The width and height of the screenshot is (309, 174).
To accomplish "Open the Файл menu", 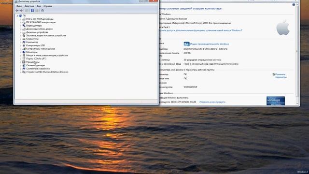I will click(19, 6).
